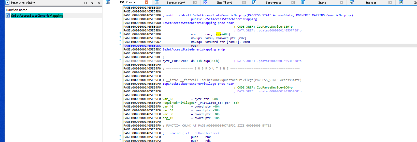Click the Function name column header
The image size is (417, 142).
click(x=17, y=10)
